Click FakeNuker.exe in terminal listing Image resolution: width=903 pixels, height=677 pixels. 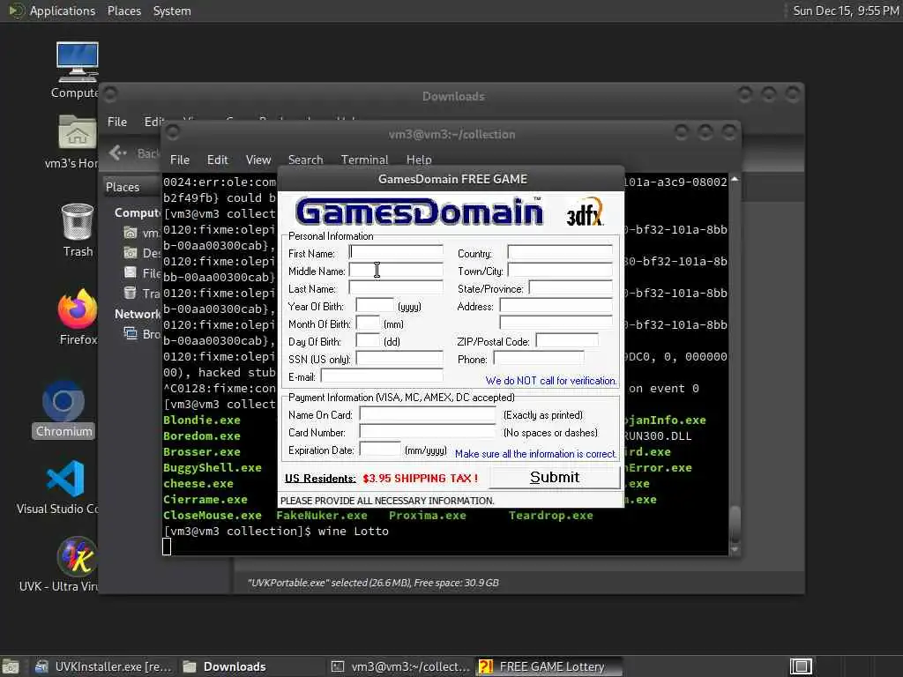321,515
